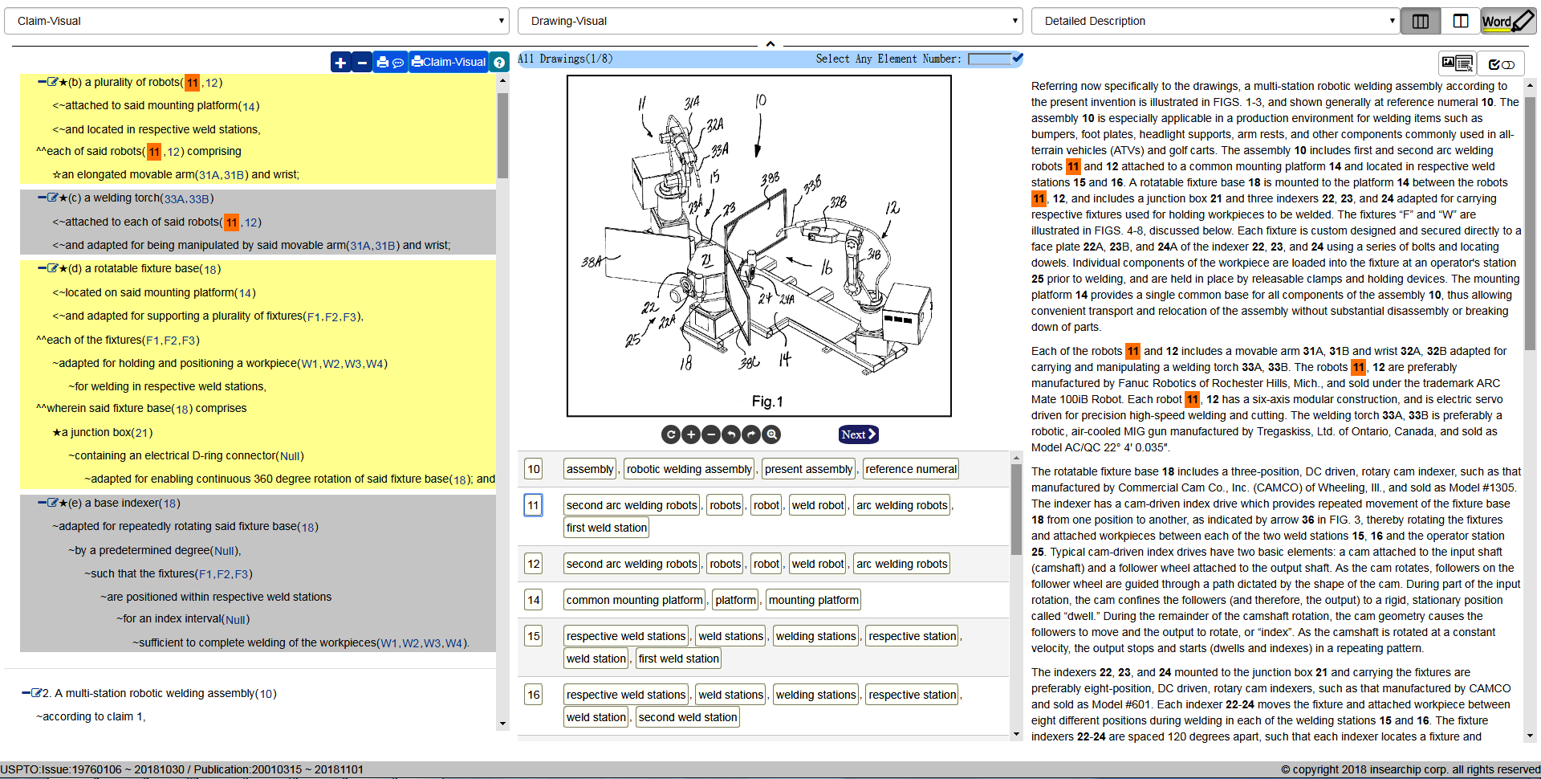Collapse the upper panel with chevron arrow
Viewport: 1541px width, 779px height.
770,44
